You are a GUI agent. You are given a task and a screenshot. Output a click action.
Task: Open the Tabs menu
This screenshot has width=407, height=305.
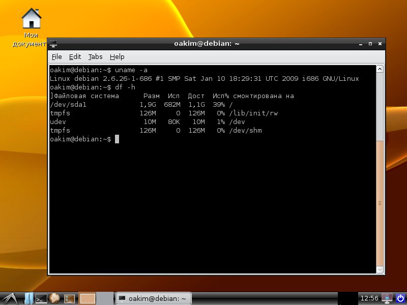tap(95, 57)
